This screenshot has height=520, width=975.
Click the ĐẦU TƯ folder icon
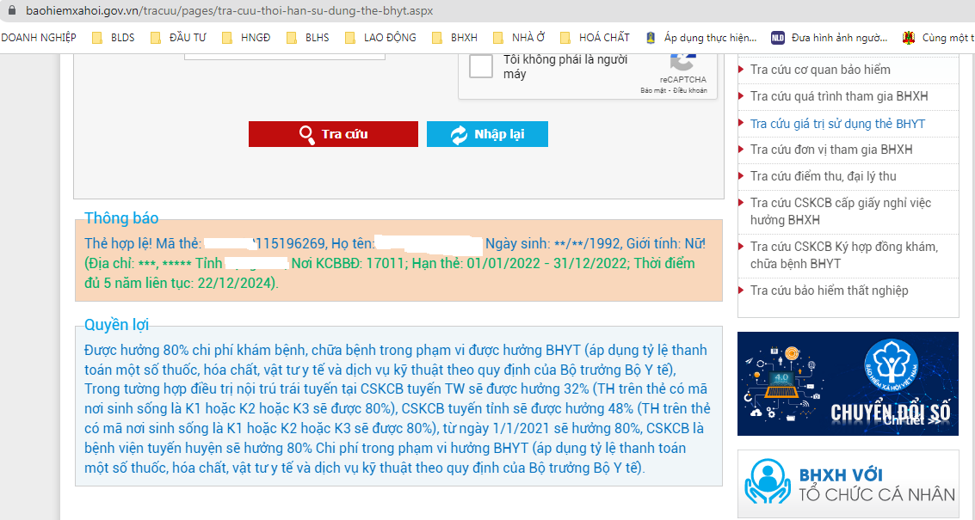[x=156, y=38]
